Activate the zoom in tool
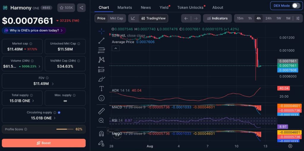The image size is (304, 151). point(101,121)
